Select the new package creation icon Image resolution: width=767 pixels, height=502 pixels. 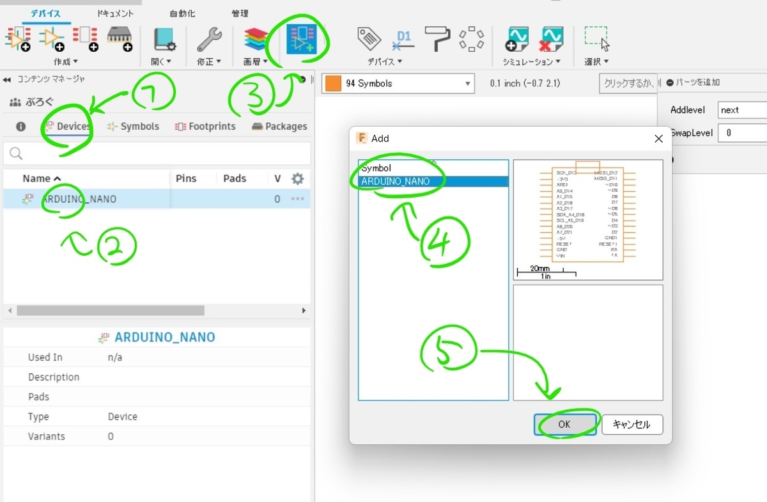(x=120, y=39)
